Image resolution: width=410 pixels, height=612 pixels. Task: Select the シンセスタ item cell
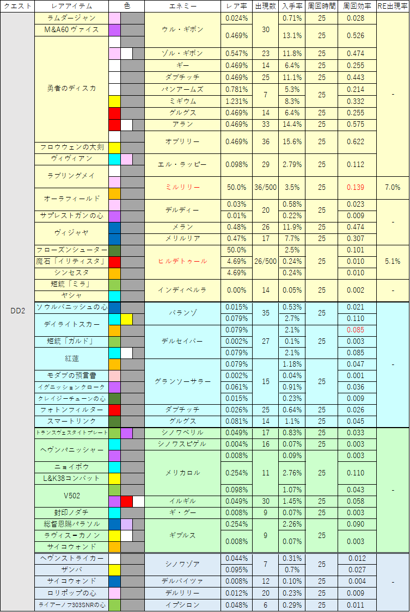pyautogui.click(x=71, y=273)
